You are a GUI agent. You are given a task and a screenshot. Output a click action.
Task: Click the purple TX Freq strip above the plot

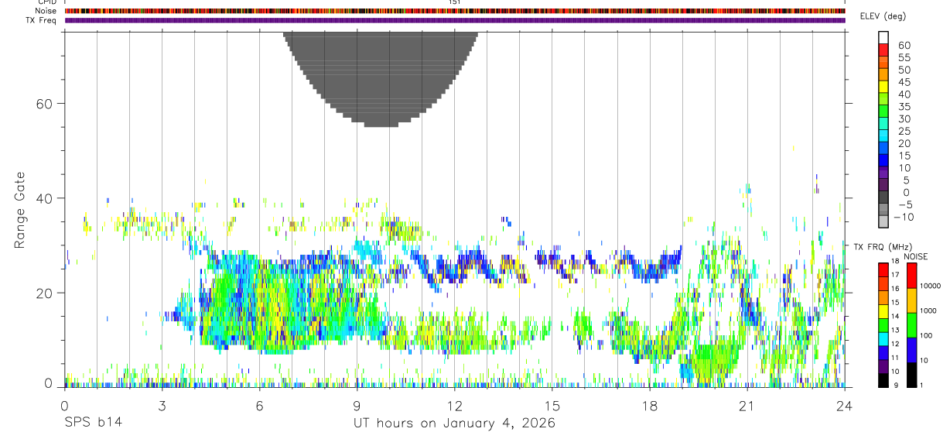pos(455,20)
